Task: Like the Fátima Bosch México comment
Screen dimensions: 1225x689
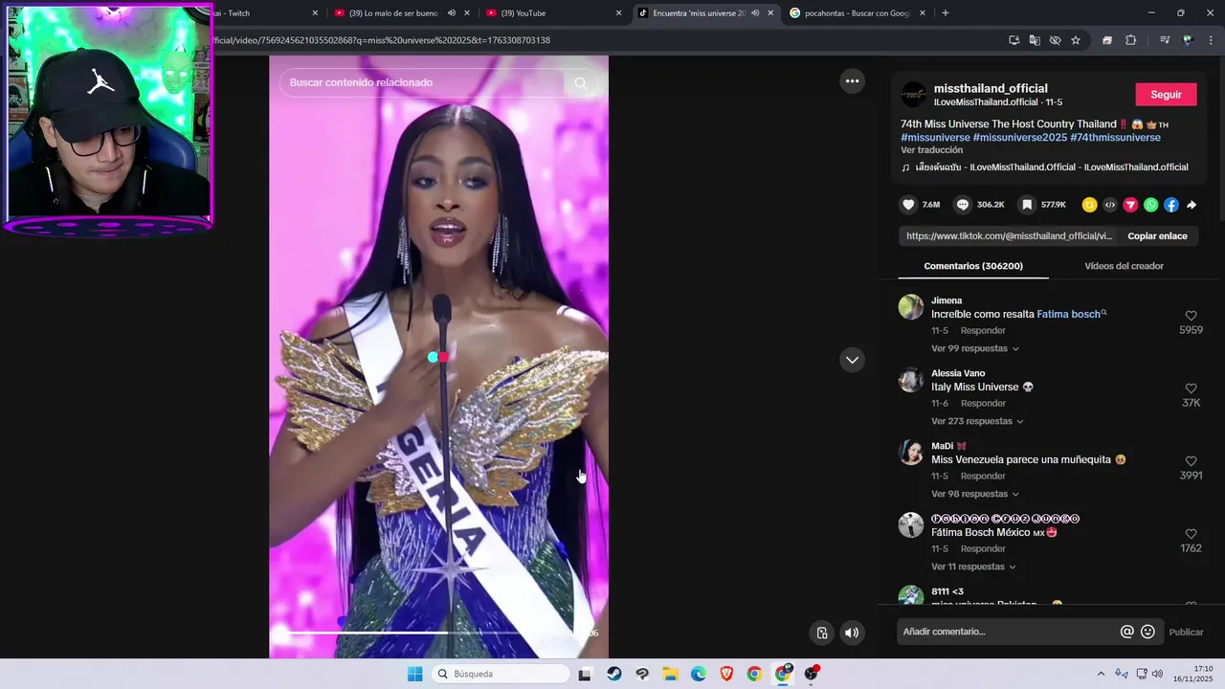Action: 1191,534
